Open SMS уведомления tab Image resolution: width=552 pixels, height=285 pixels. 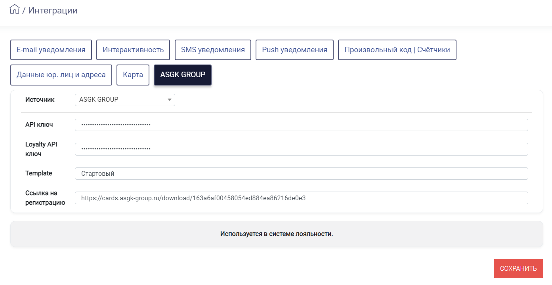213,50
